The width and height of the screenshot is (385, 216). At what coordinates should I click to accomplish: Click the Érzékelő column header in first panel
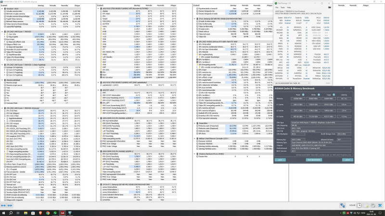pyautogui.click(x=4, y=5)
